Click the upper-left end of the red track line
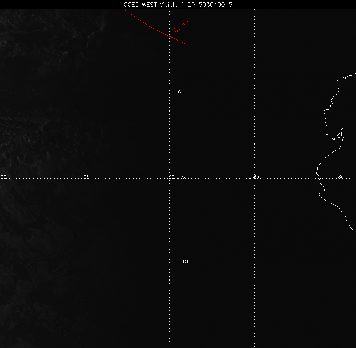This screenshot has height=348, width=356. [124, 10]
